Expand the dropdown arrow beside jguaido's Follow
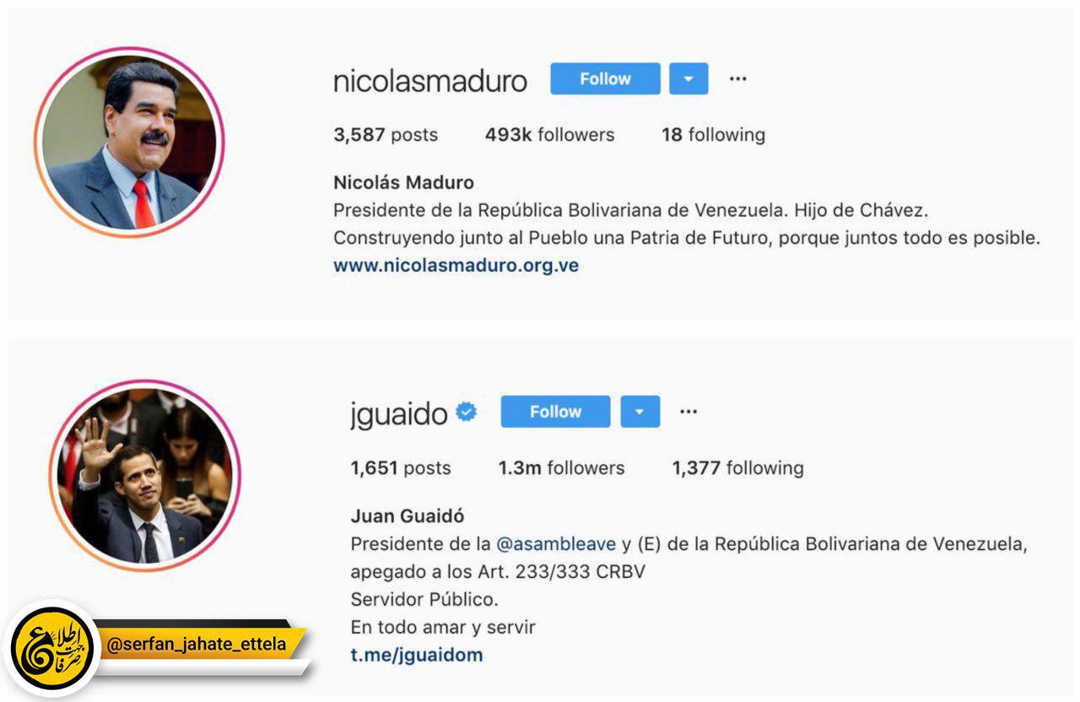Screen dimensions: 1080x702 [x=640, y=412]
